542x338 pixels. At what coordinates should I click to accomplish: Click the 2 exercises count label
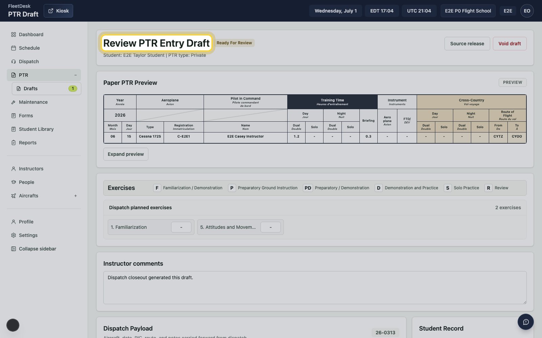click(x=508, y=208)
